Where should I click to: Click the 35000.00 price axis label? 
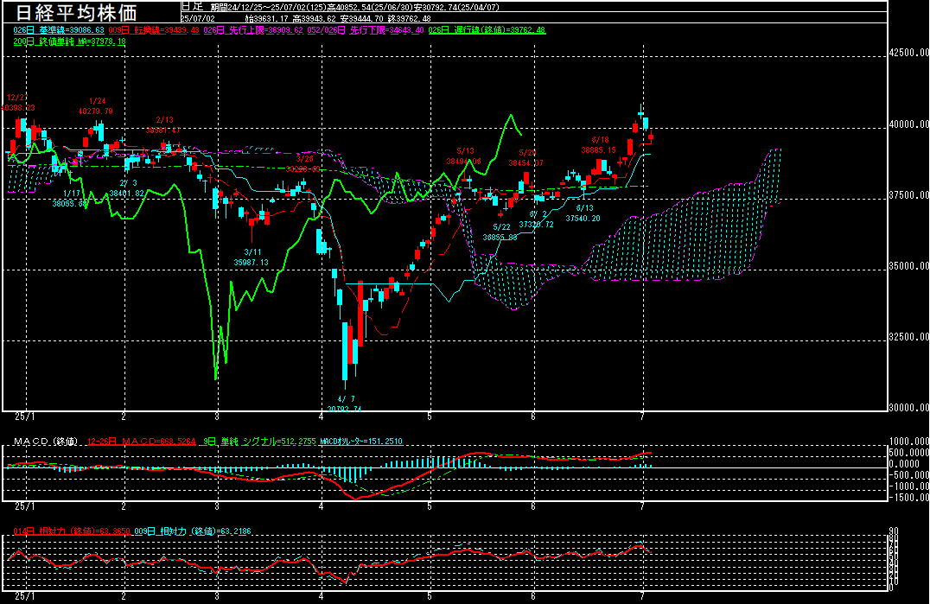(x=909, y=266)
